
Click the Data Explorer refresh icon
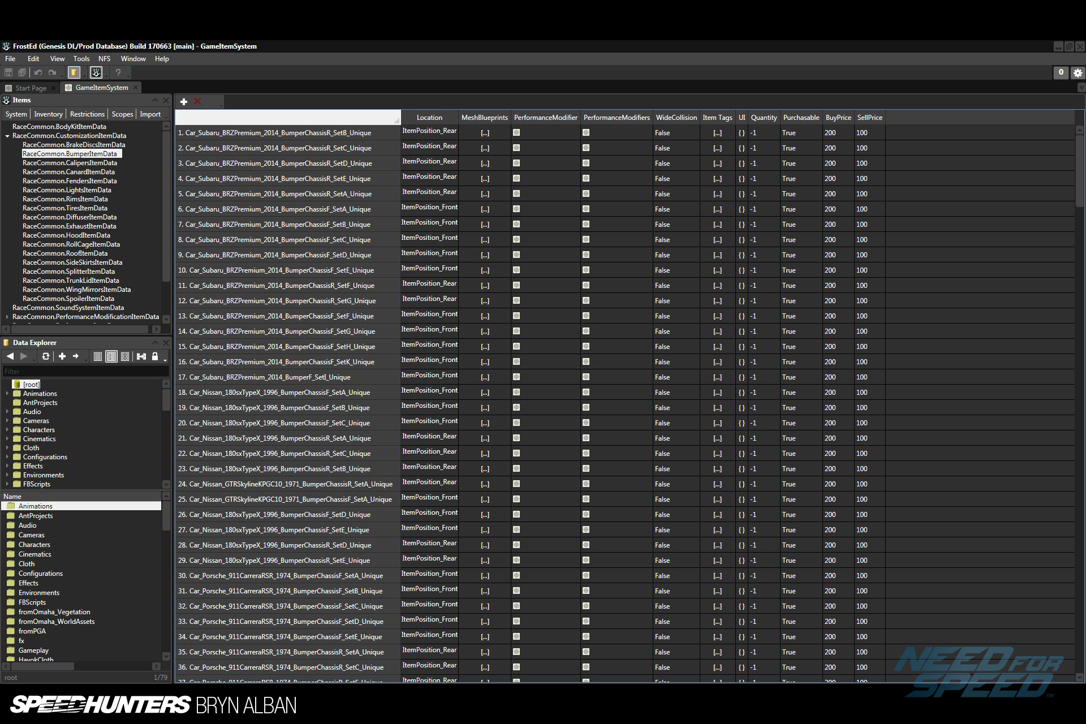tap(46, 356)
